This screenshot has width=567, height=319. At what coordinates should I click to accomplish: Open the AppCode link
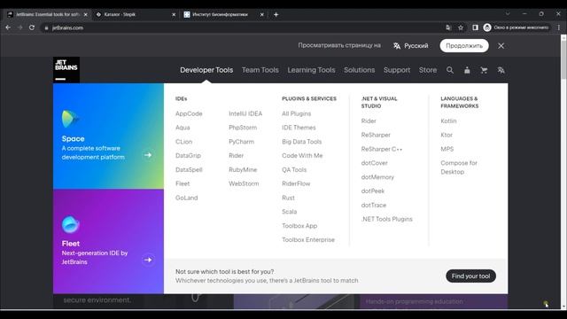[x=189, y=113]
